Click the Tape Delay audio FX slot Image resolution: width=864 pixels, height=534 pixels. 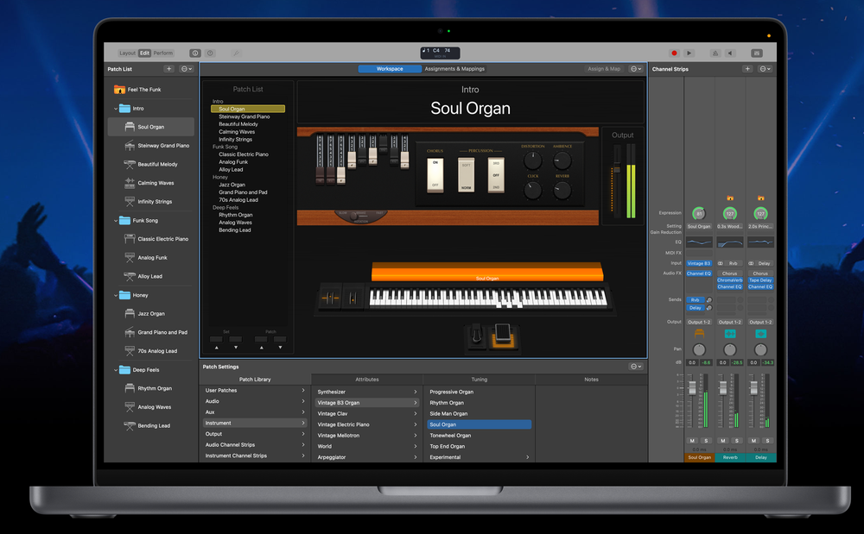[x=760, y=280]
